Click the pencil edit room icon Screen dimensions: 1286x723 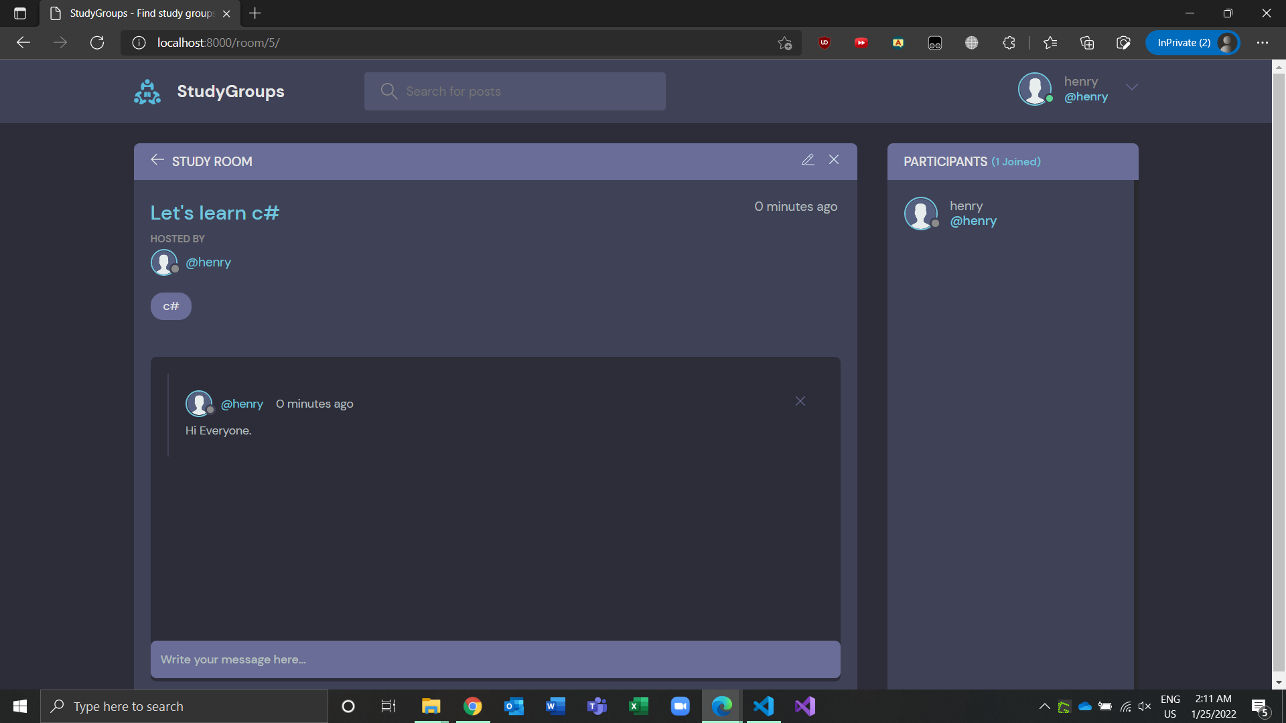point(808,159)
